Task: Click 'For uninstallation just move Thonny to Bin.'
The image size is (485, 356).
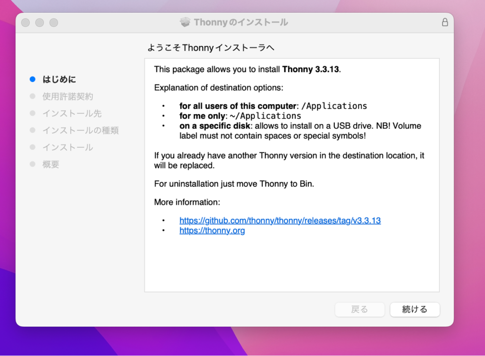Action: pos(234,183)
